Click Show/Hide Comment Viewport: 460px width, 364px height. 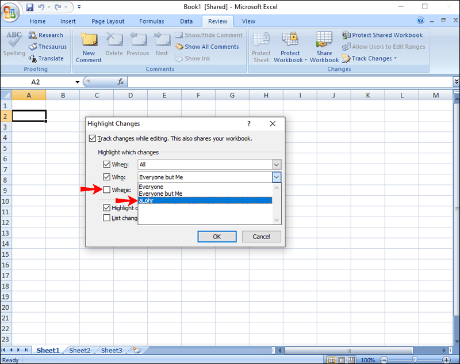[209, 35]
